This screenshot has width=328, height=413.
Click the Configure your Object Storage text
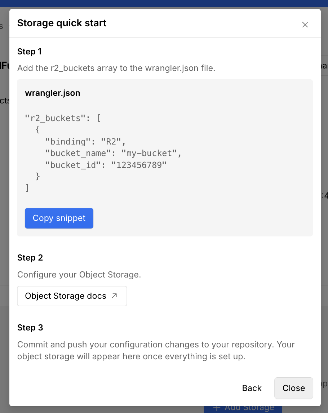tap(79, 275)
